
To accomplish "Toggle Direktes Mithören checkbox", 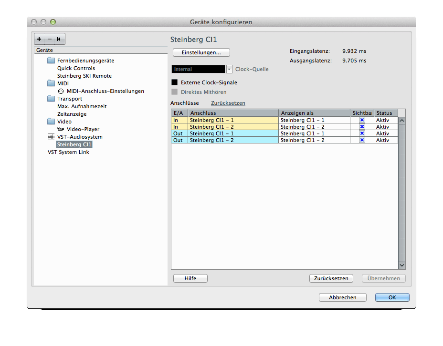I will (175, 92).
